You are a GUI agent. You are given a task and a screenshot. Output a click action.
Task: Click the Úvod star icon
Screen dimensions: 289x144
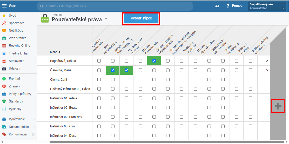click(4, 15)
